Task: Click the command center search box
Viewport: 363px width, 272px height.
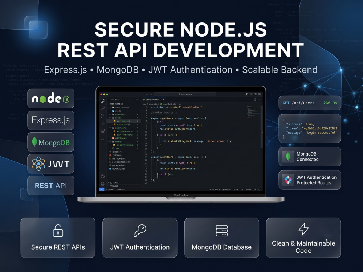Action: pyautogui.click(x=185, y=94)
